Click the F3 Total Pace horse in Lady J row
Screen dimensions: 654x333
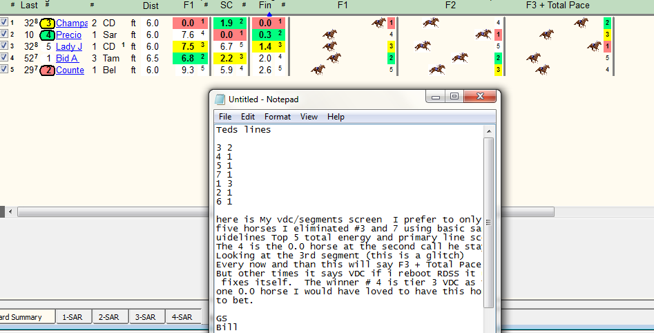click(594, 46)
